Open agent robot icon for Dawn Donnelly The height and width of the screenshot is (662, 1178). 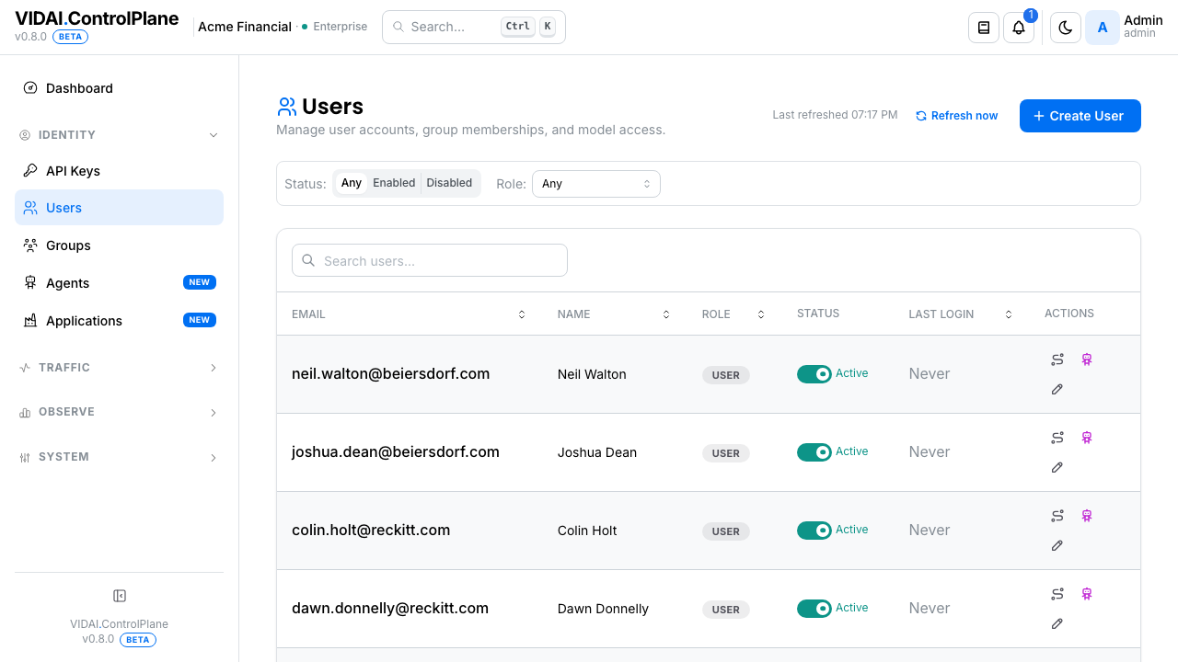(1087, 594)
